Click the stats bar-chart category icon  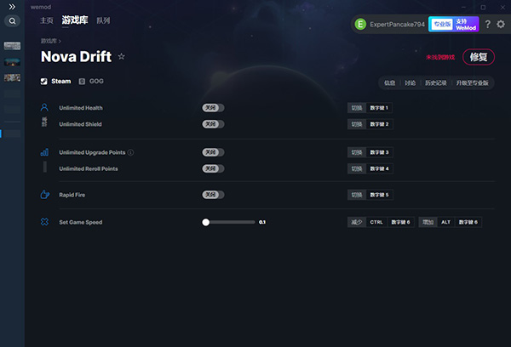click(x=44, y=152)
